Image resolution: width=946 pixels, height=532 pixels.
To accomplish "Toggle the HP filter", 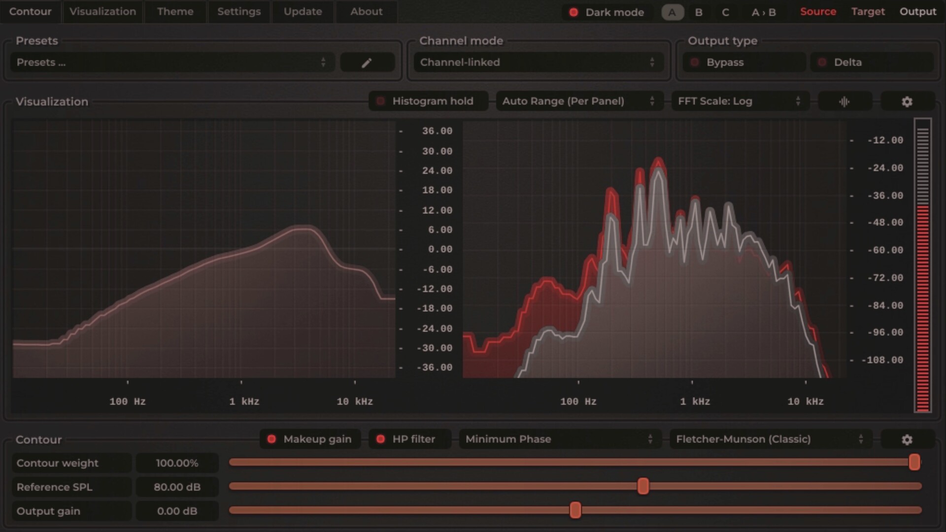I will [409, 439].
